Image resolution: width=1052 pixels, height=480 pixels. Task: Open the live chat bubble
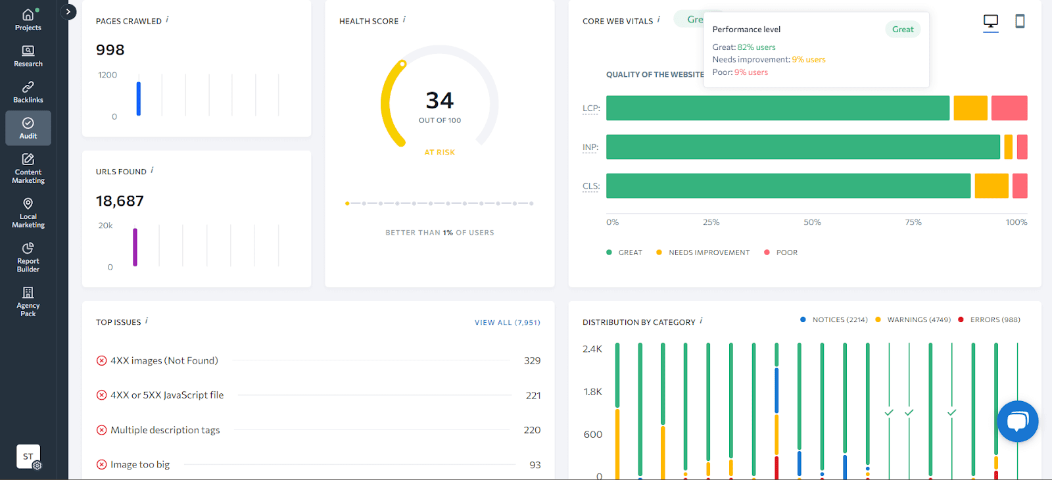[1018, 421]
